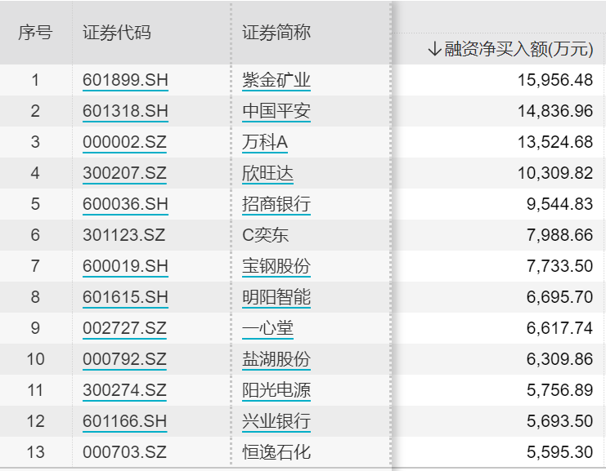Open stock name link 招商银行
606x471 pixels.
tap(276, 204)
